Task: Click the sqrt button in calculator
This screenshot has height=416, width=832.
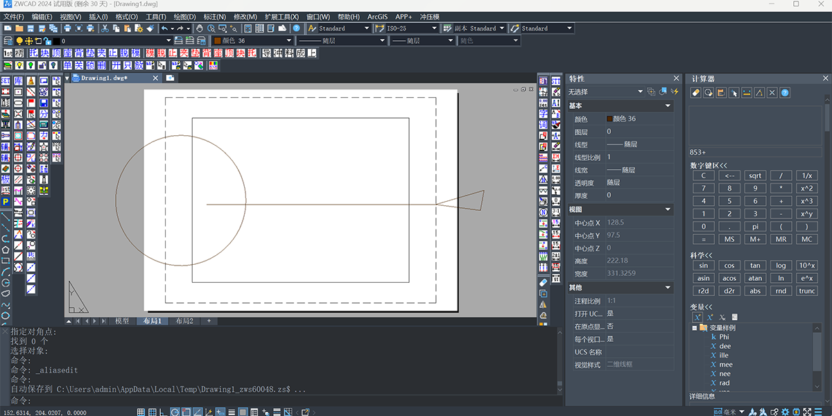Action: coord(755,175)
